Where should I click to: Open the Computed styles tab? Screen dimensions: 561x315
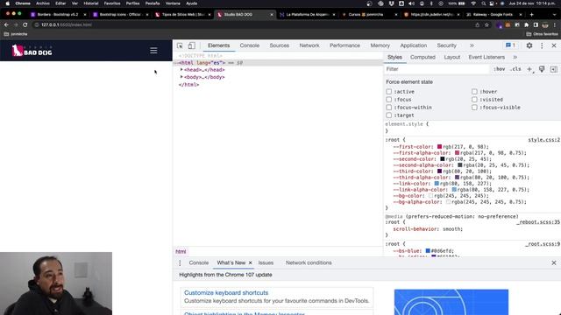(x=423, y=57)
